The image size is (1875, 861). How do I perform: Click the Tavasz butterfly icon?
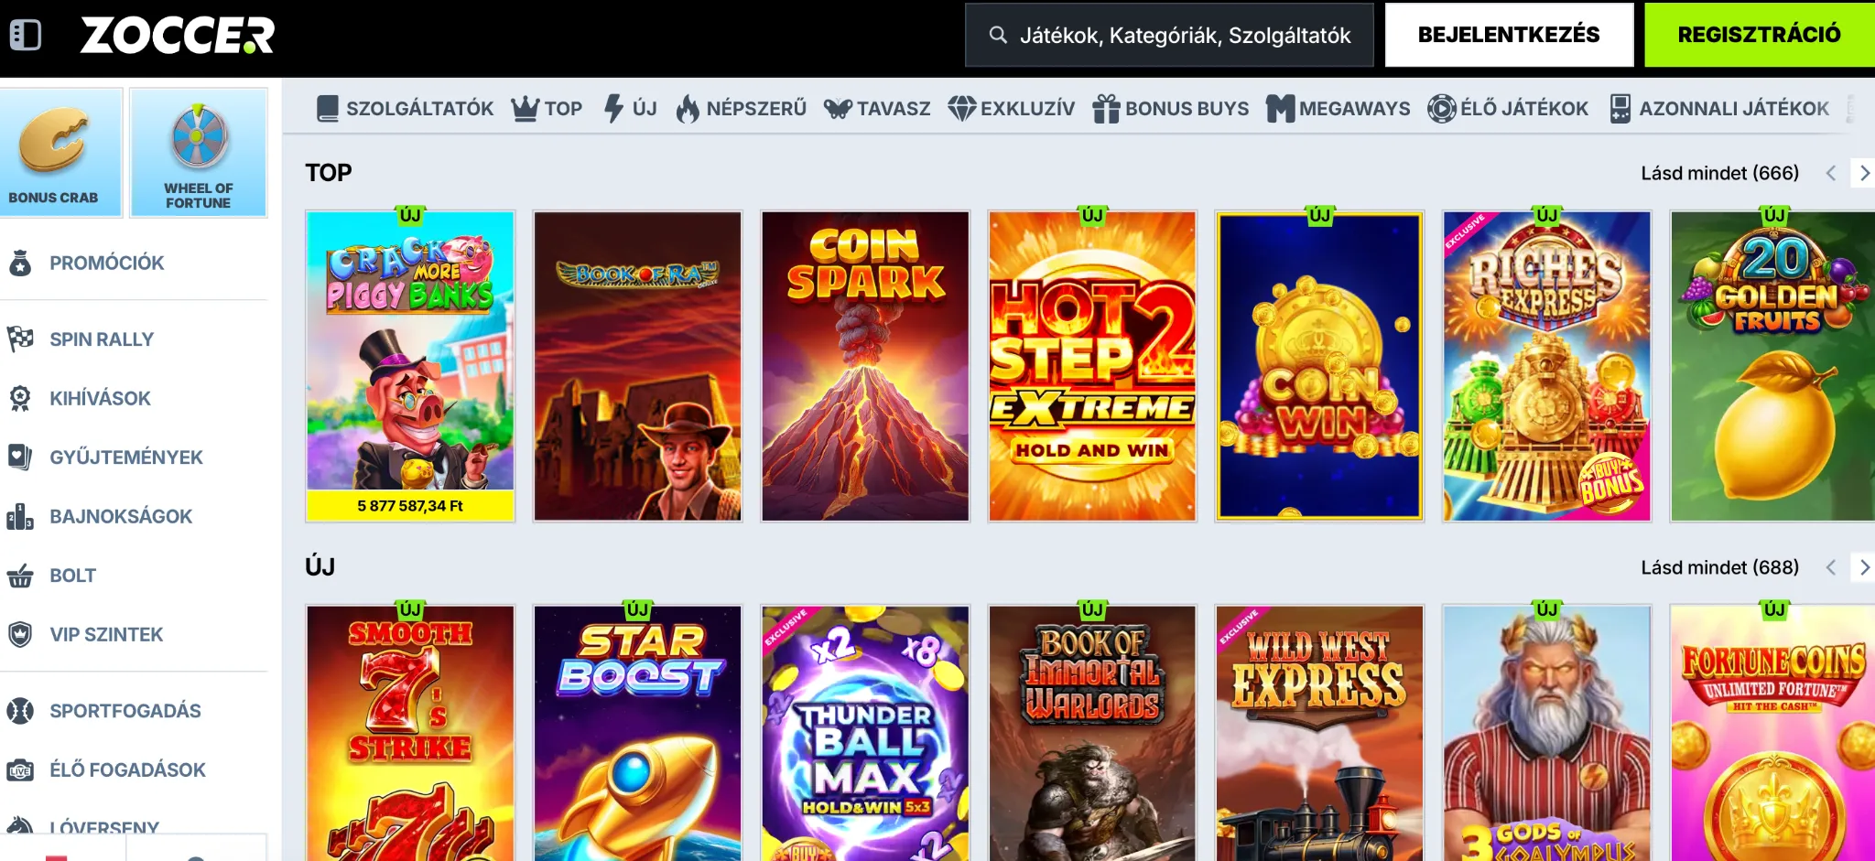click(838, 109)
